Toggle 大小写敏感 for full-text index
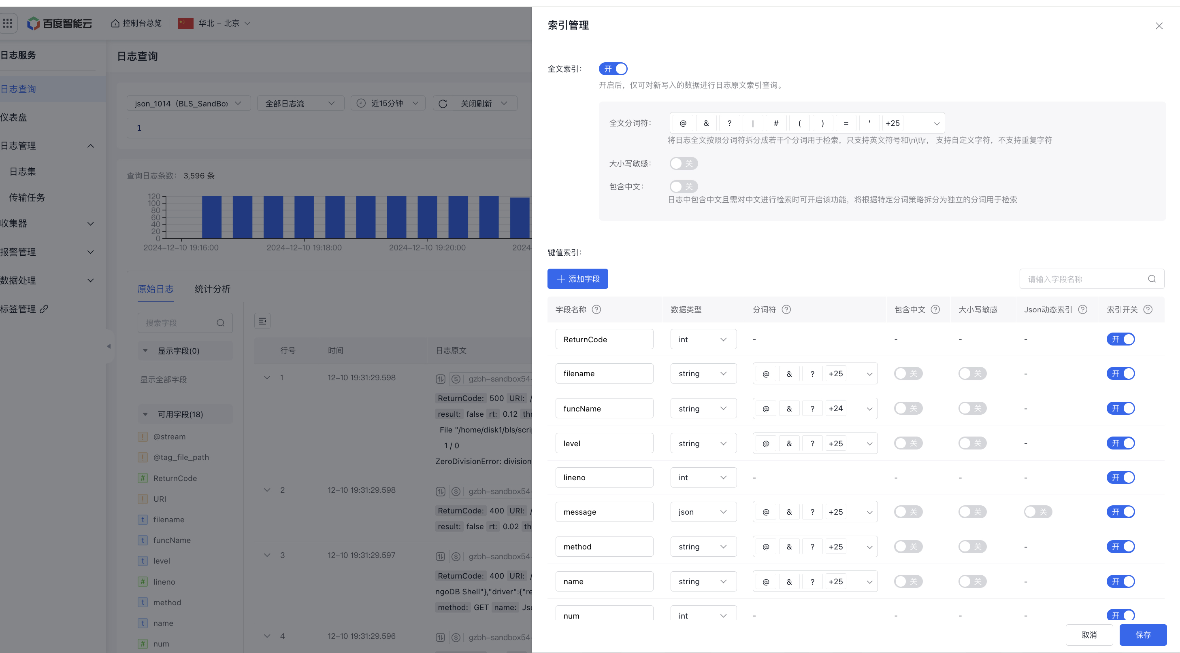This screenshot has width=1180, height=653. [x=684, y=163]
